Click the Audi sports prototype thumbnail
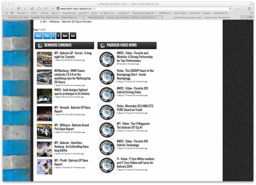Viewport: 256px width, 185px height. pos(44,96)
